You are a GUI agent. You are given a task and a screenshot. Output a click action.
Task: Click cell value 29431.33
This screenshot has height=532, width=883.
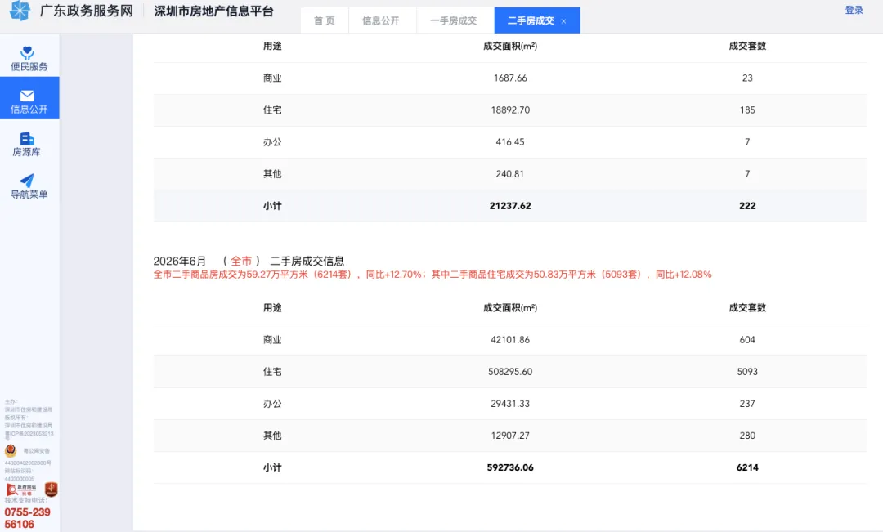510,404
